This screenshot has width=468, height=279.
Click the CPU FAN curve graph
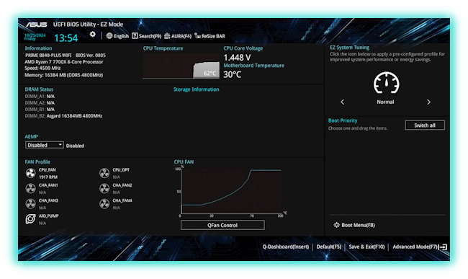231,192
